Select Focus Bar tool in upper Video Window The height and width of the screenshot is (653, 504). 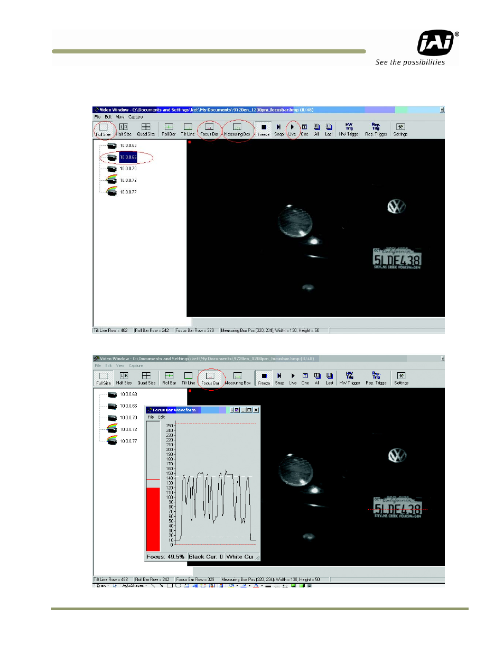[209, 130]
